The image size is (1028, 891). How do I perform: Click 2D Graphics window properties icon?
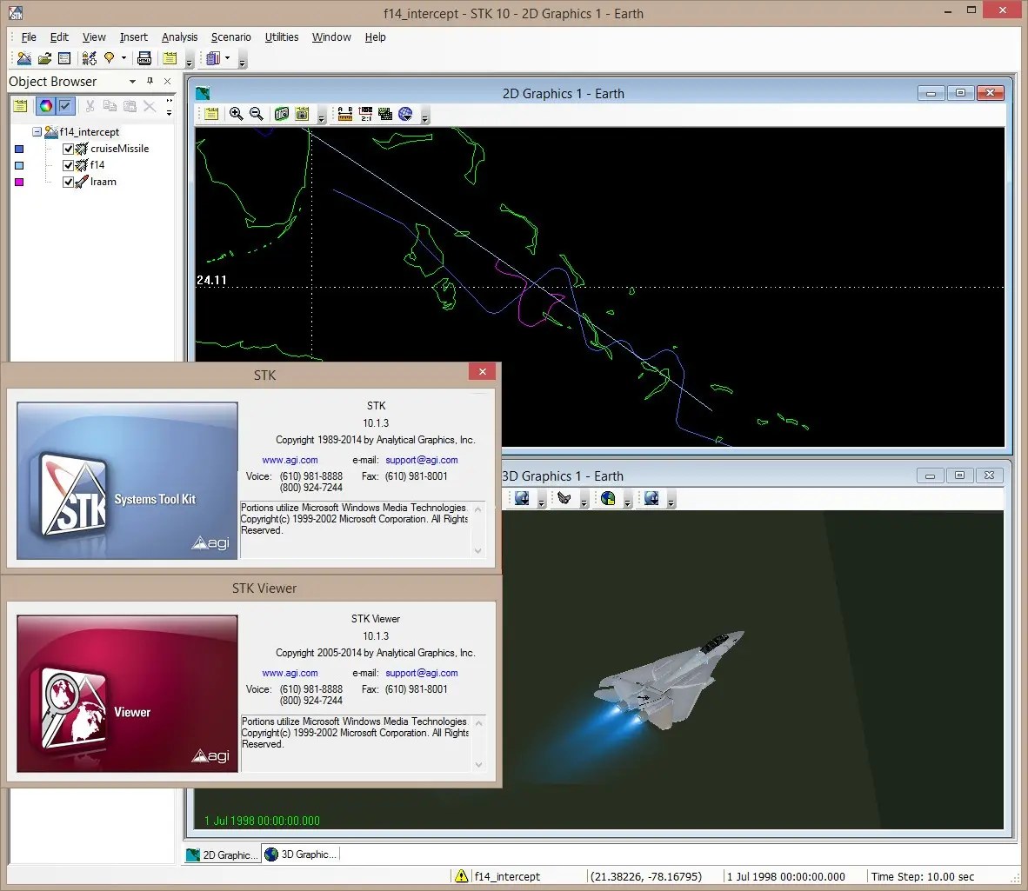click(211, 114)
